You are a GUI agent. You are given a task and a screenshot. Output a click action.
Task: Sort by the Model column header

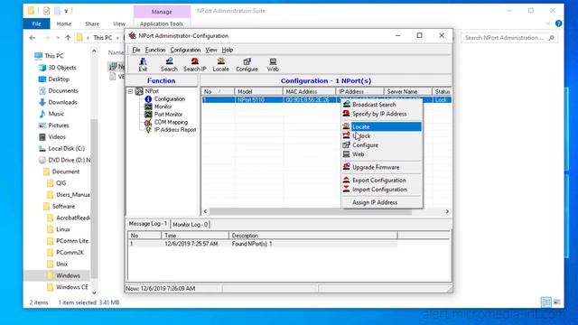(259, 91)
